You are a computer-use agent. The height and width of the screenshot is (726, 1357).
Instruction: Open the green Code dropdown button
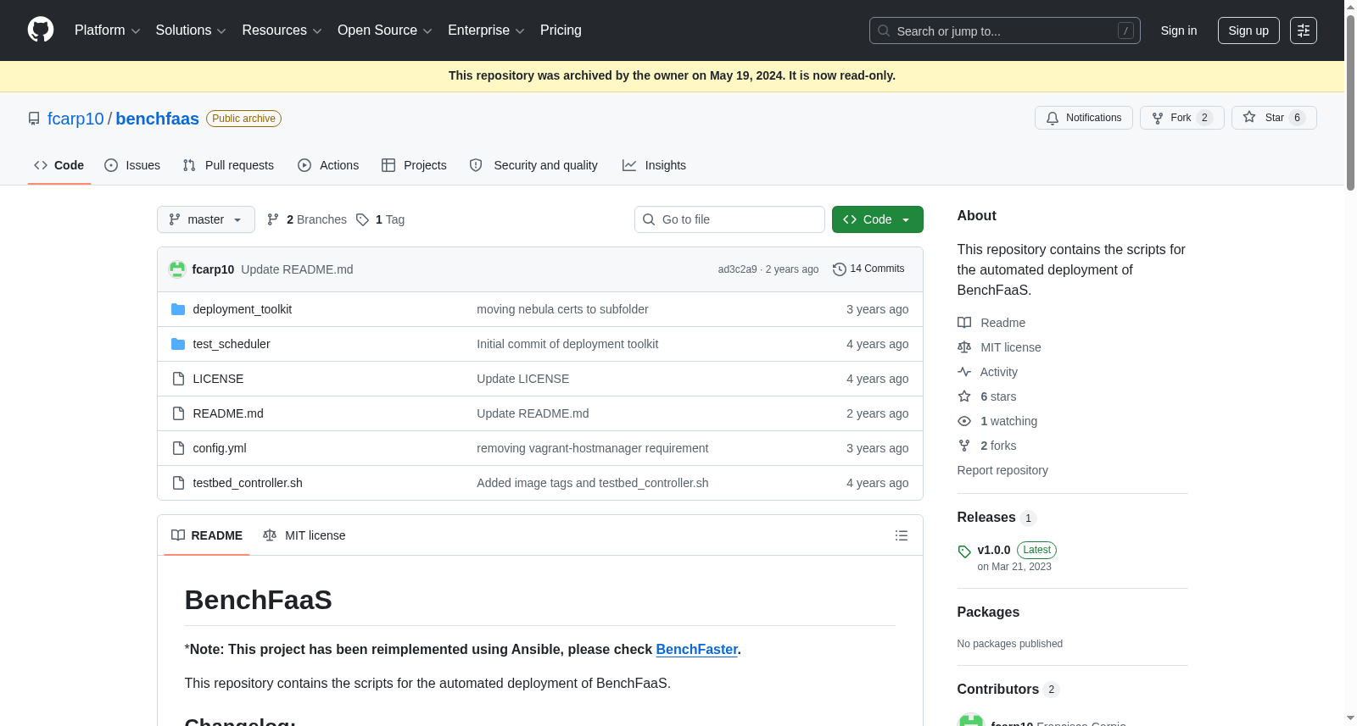(878, 219)
